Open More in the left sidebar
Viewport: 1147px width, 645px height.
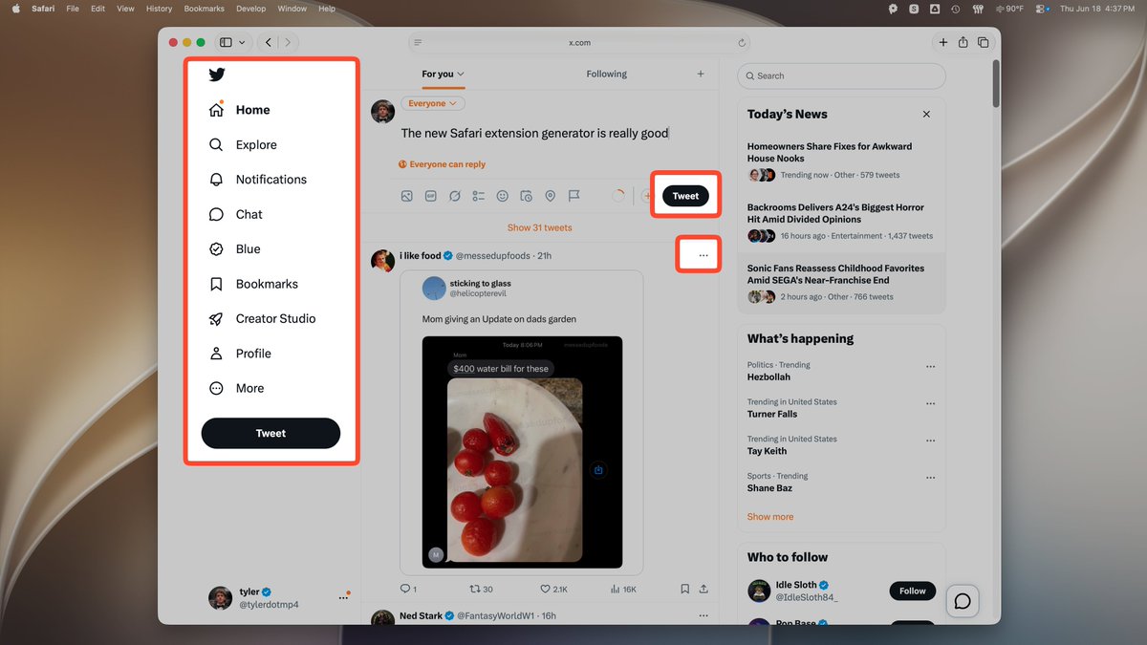[x=236, y=389]
